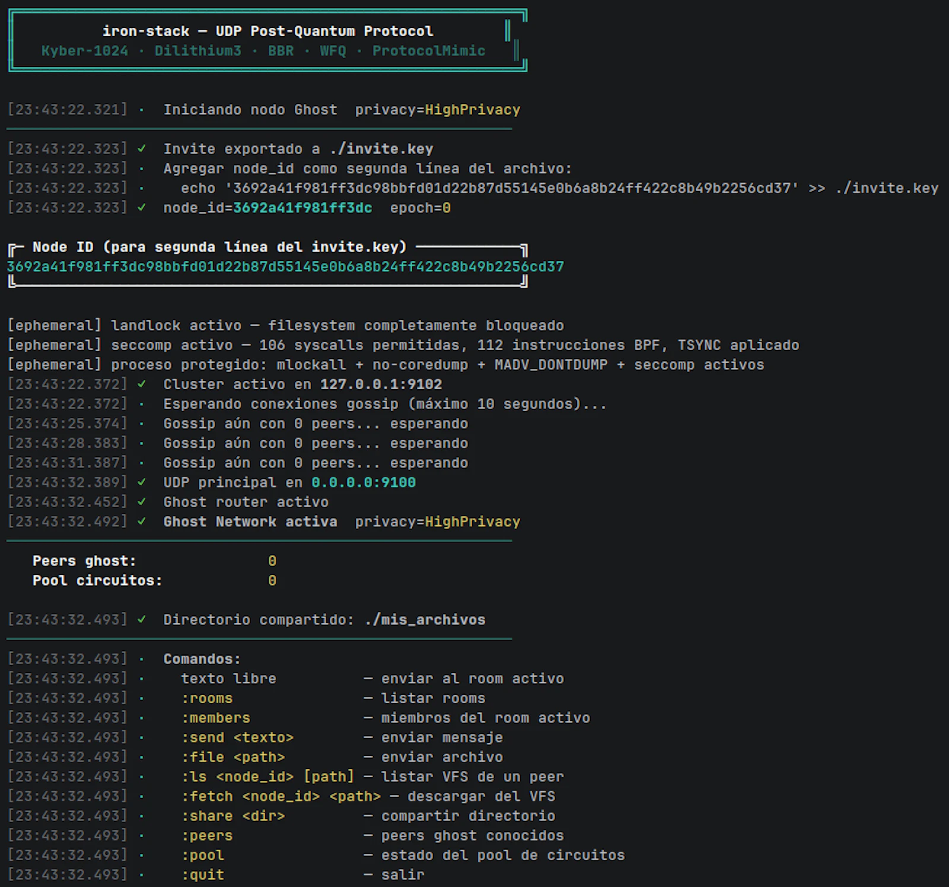Viewport: 949px width, 887px height.
Task: Click the ':members' command
Action: pyautogui.click(x=215, y=718)
